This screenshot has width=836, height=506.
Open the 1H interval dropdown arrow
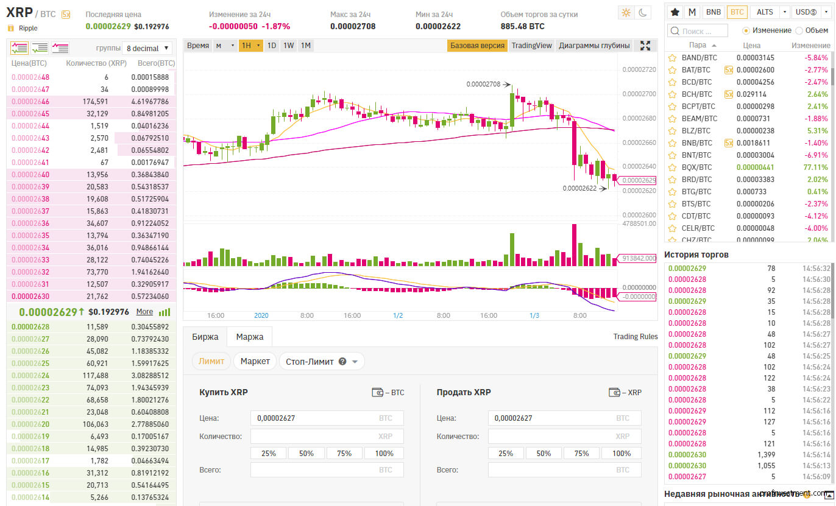[x=259, y=46]
